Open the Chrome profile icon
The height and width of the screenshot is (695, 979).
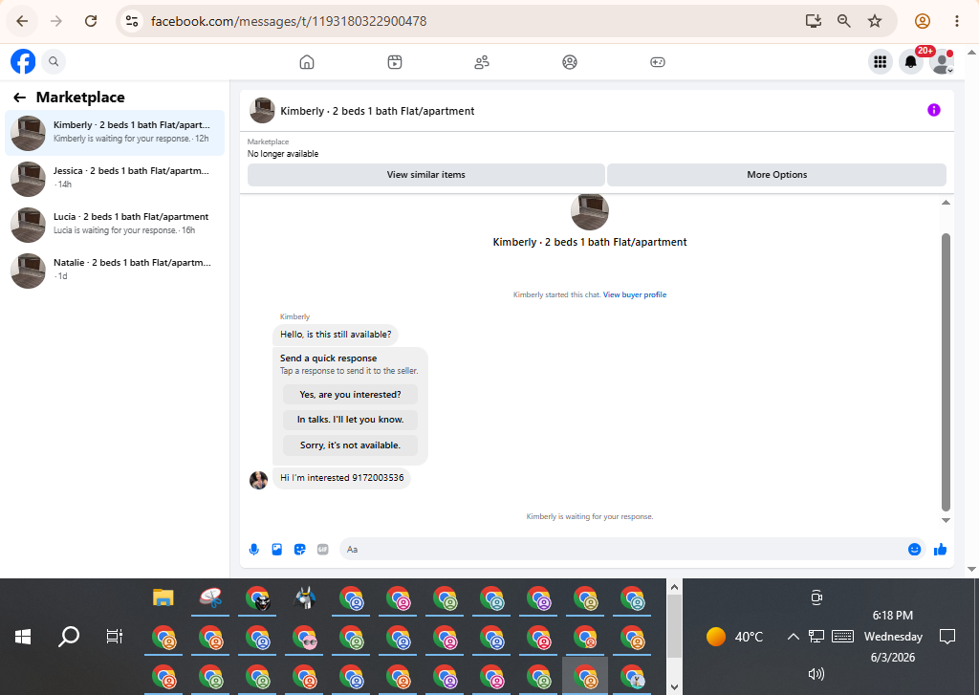pos(923,21)
